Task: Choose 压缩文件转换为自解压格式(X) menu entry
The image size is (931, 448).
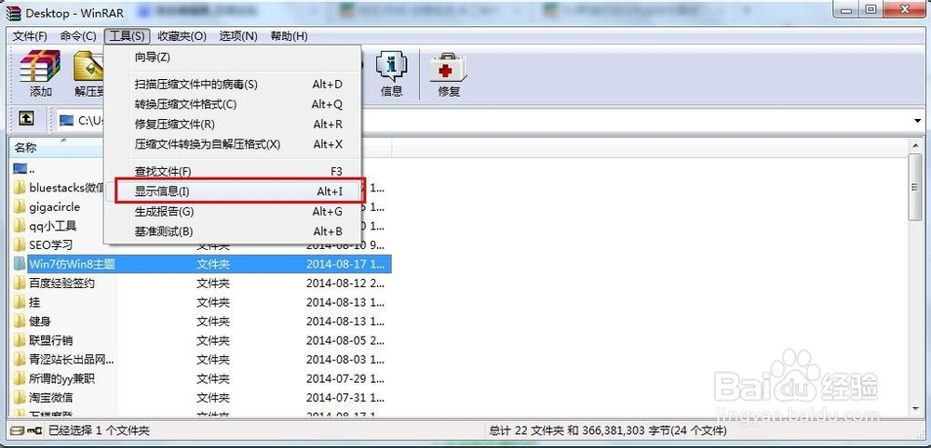Action: (233, 145)
